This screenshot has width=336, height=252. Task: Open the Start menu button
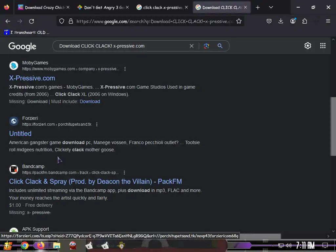point(8,245)
